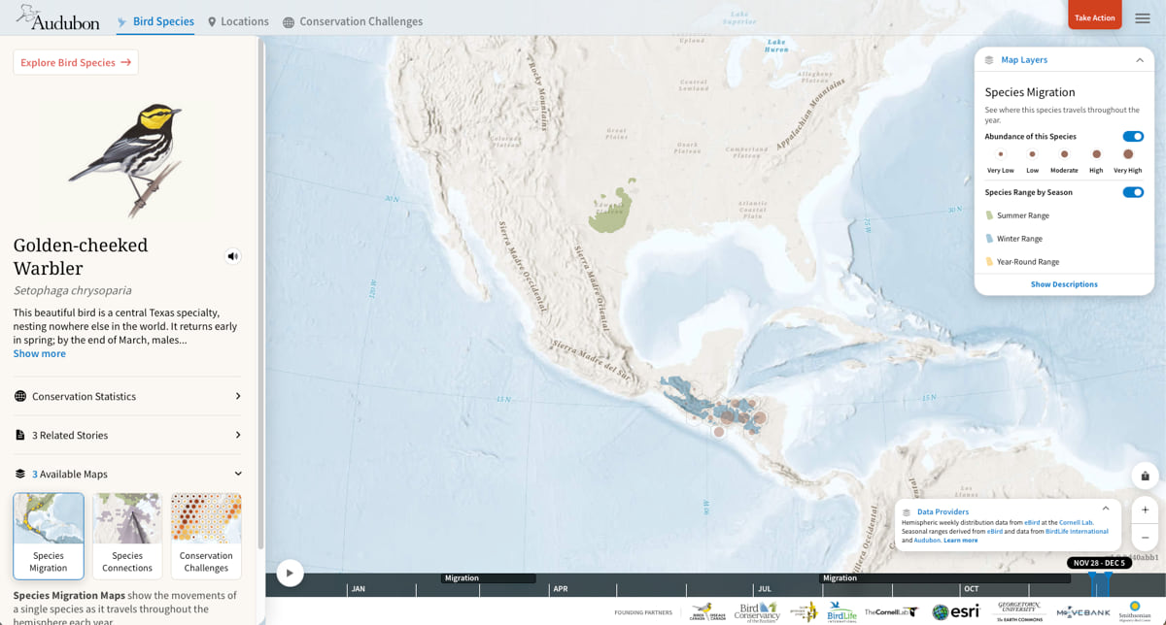Switch to the Locations tab

(238, 21)
